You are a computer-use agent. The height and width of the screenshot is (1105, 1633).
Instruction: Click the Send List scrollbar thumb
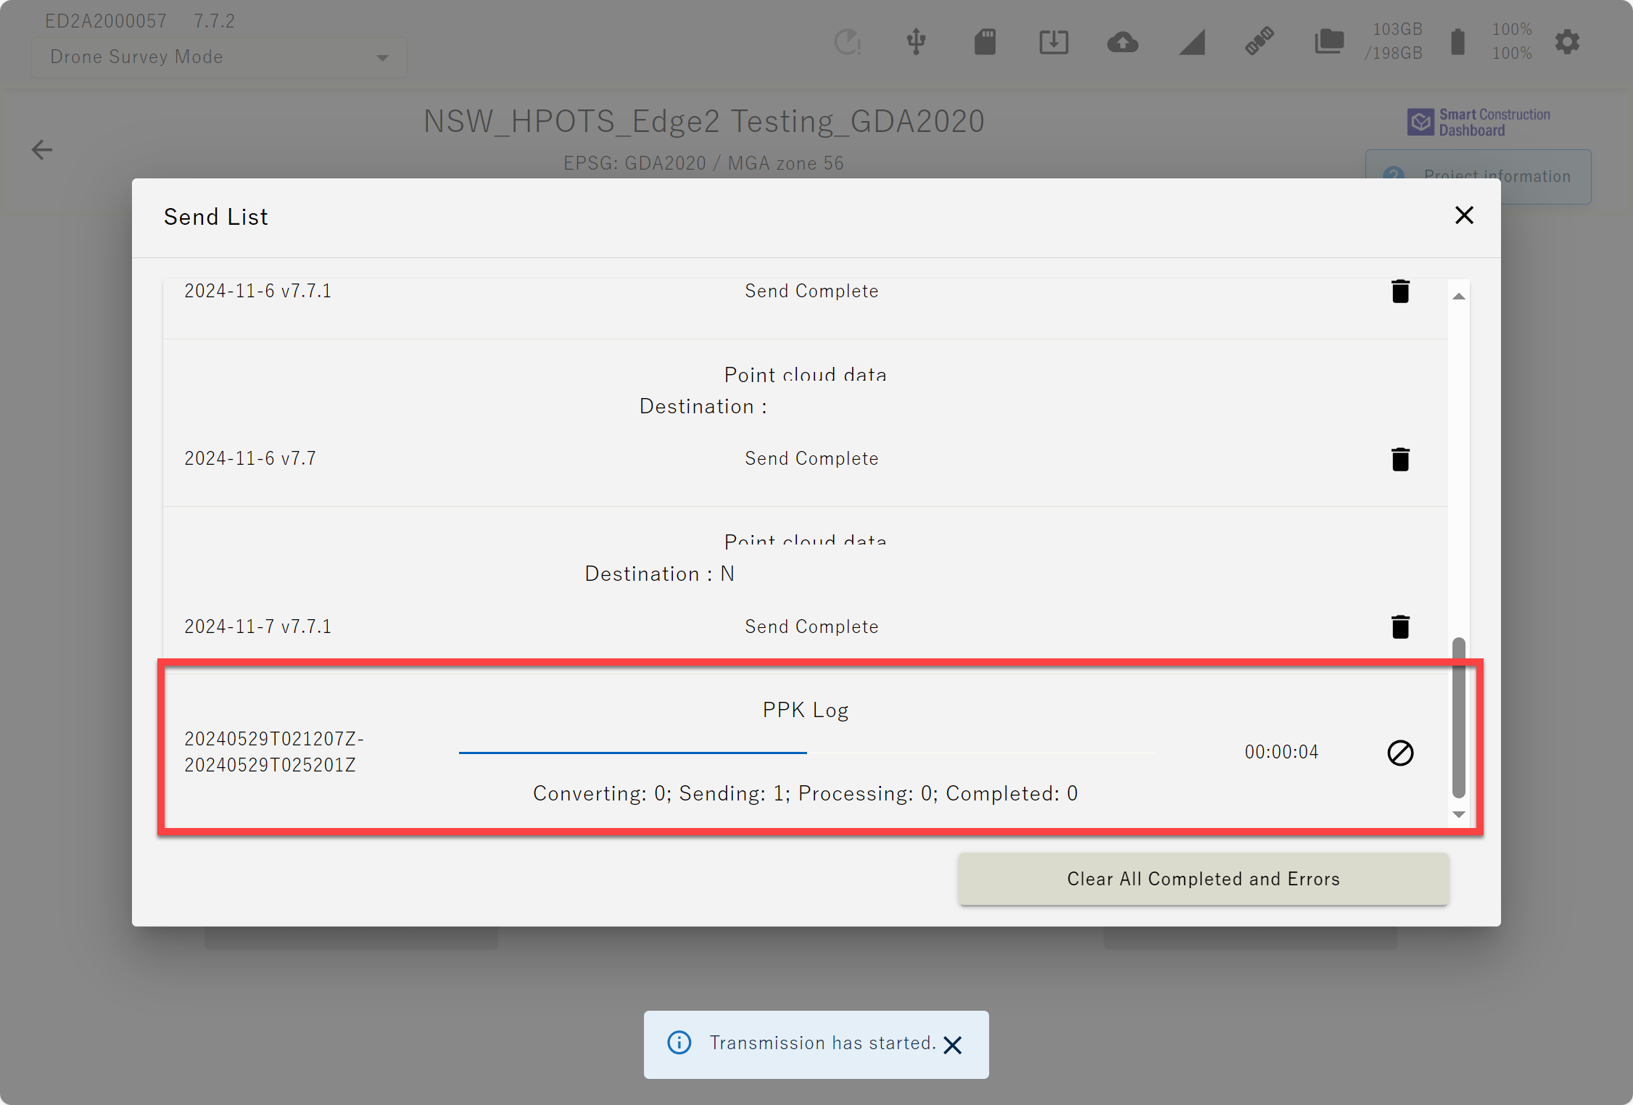pos(1459,718)
